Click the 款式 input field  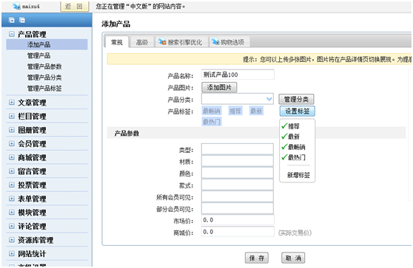(238, 185)
